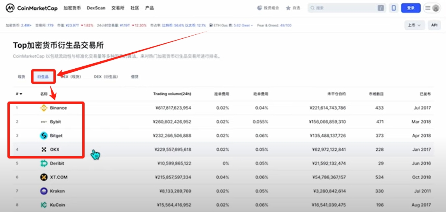The image size is (446, 212).
Task: Open the 投资组合 portfolio pie icon
Action: [x=259, y=8]
